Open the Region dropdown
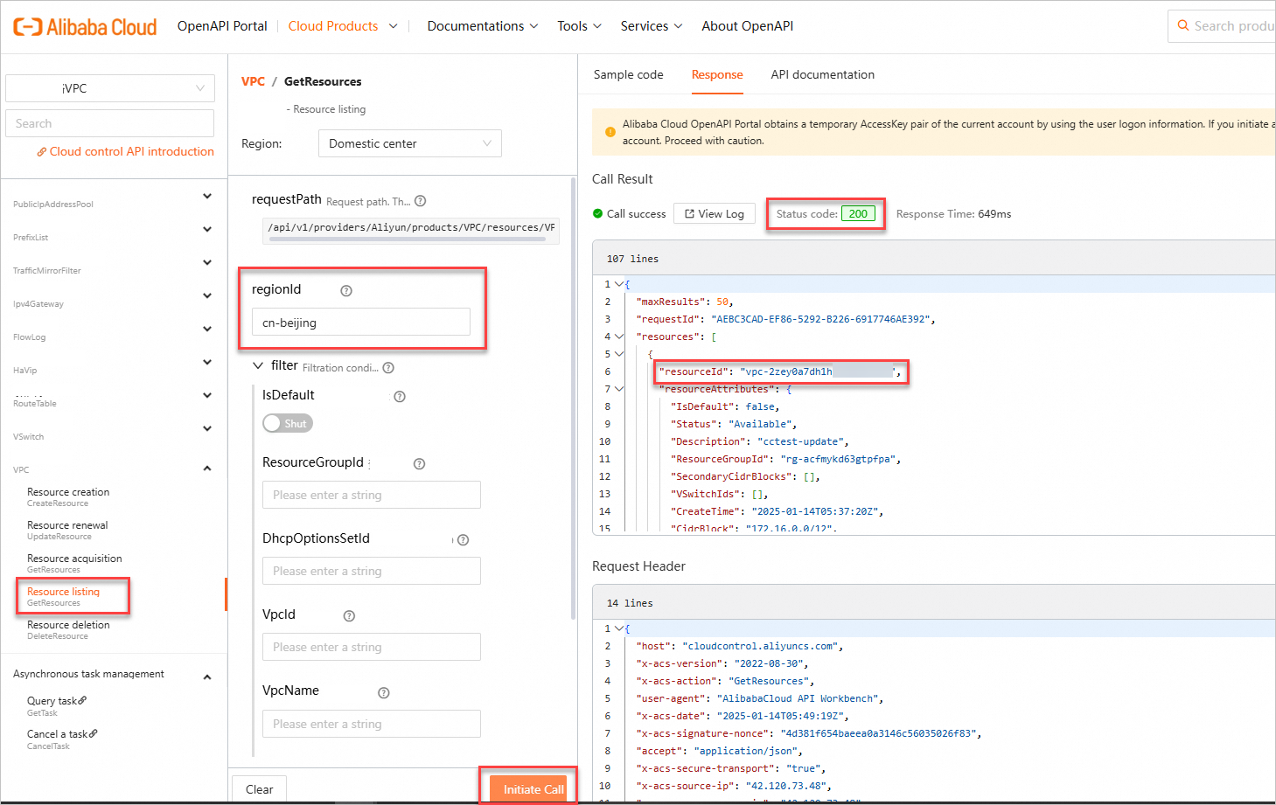The width and height of the screenshot is (1276, 805). pyautogui.click(x=409, y=143)
